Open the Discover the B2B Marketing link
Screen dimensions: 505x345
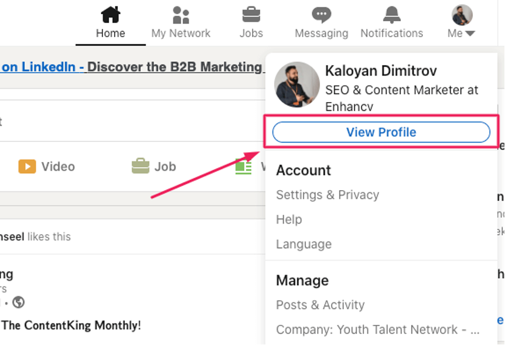(x=176, y=67)
